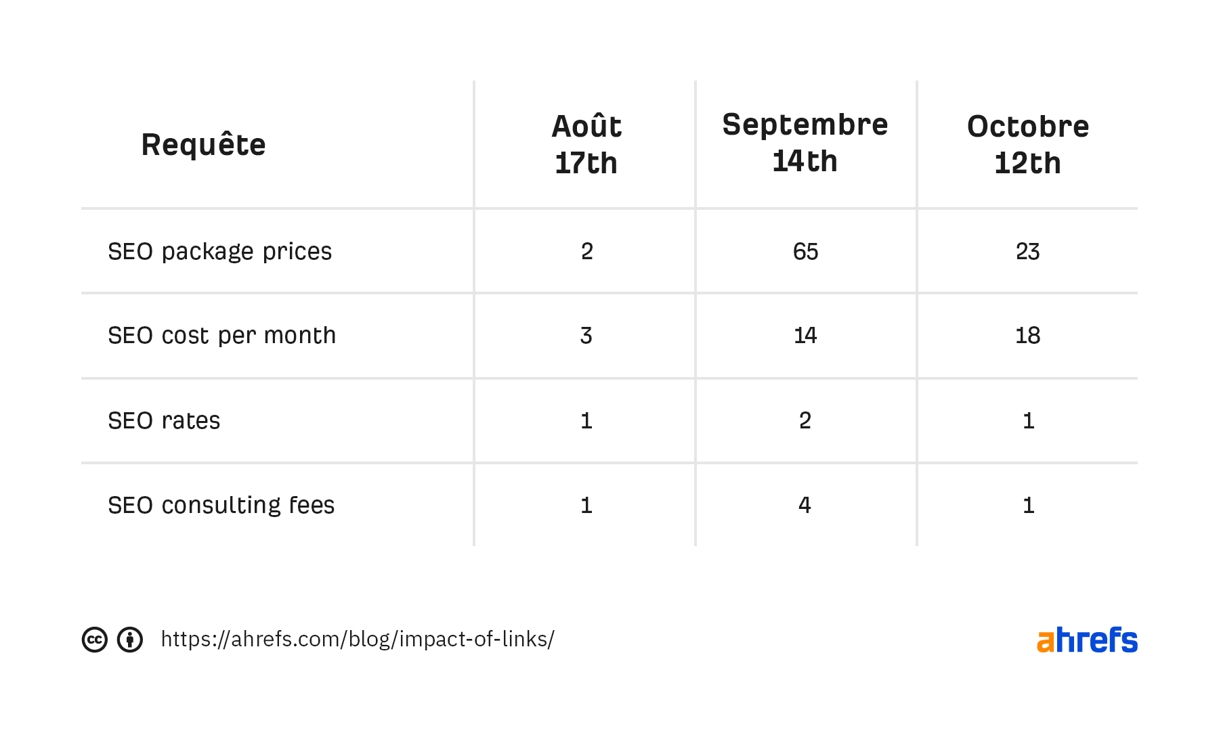Select value 14 for SEO cost per month
The width and height of the screenshot is (1219, 735).
(805, 336)
